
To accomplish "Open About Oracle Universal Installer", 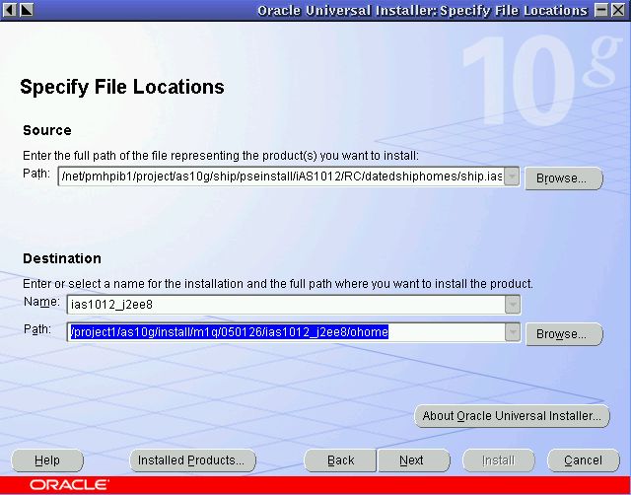I will (512, 416).
